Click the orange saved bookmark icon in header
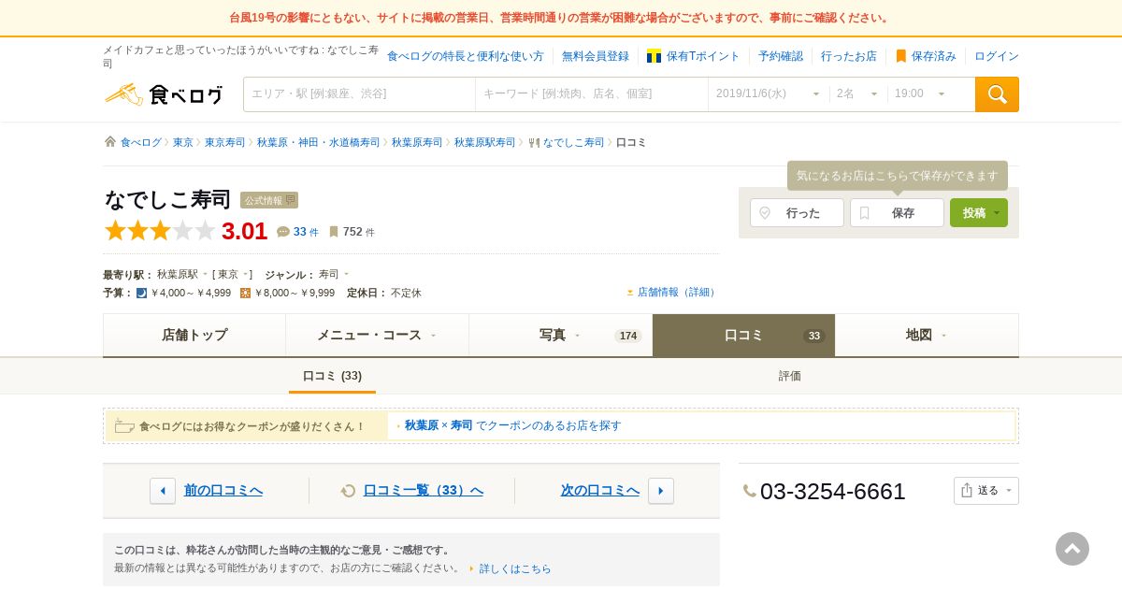 [901, 56]
